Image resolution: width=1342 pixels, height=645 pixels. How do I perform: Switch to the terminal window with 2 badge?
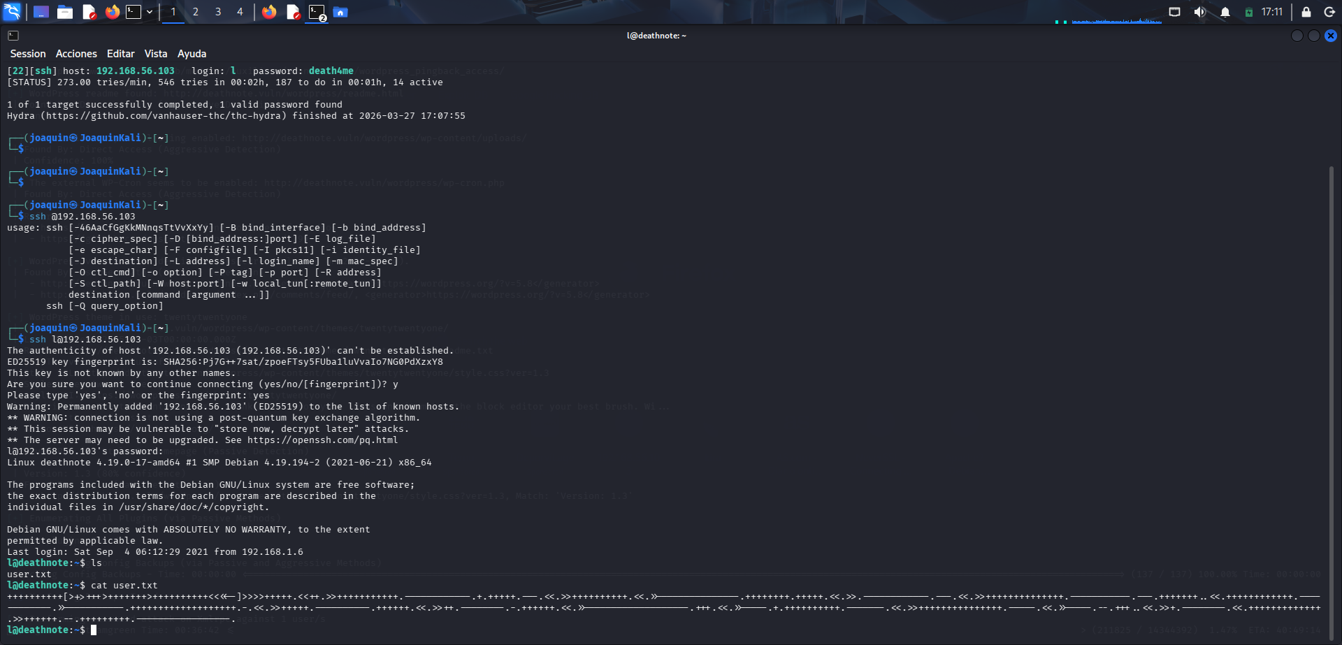coord(317,12)
